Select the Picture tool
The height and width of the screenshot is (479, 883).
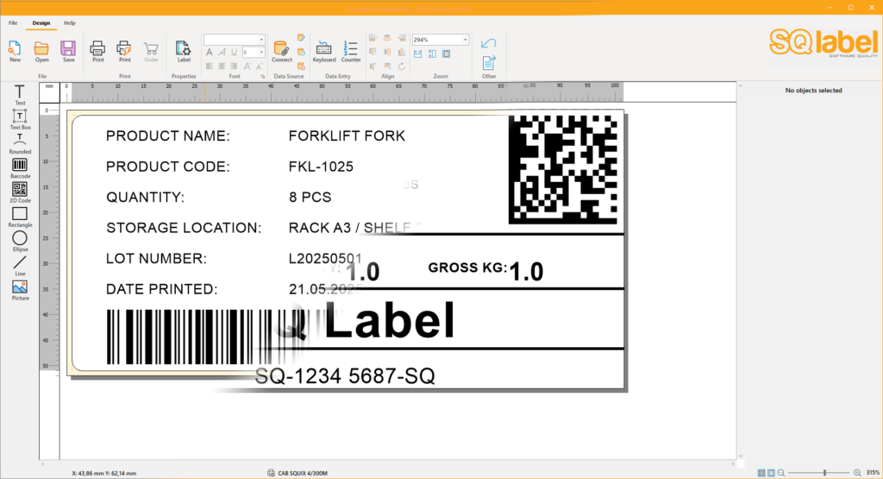click(x=19, y=287)
